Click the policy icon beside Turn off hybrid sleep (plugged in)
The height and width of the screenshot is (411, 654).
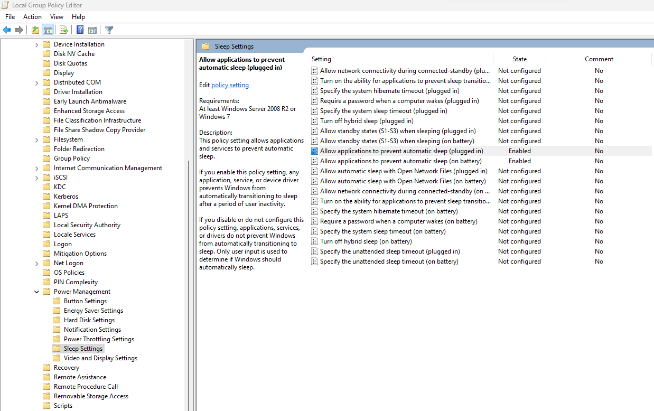tap(315, 121)
